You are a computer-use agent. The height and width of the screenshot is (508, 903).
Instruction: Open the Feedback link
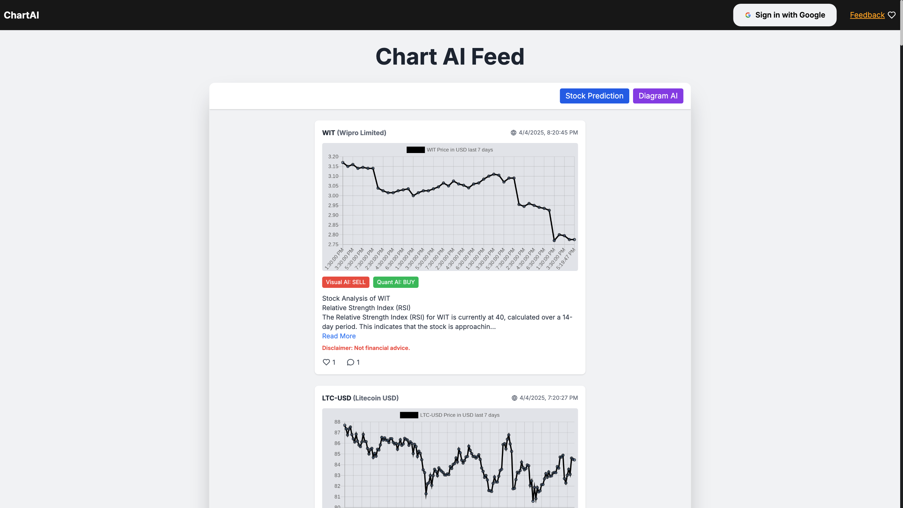coord(867,15)
